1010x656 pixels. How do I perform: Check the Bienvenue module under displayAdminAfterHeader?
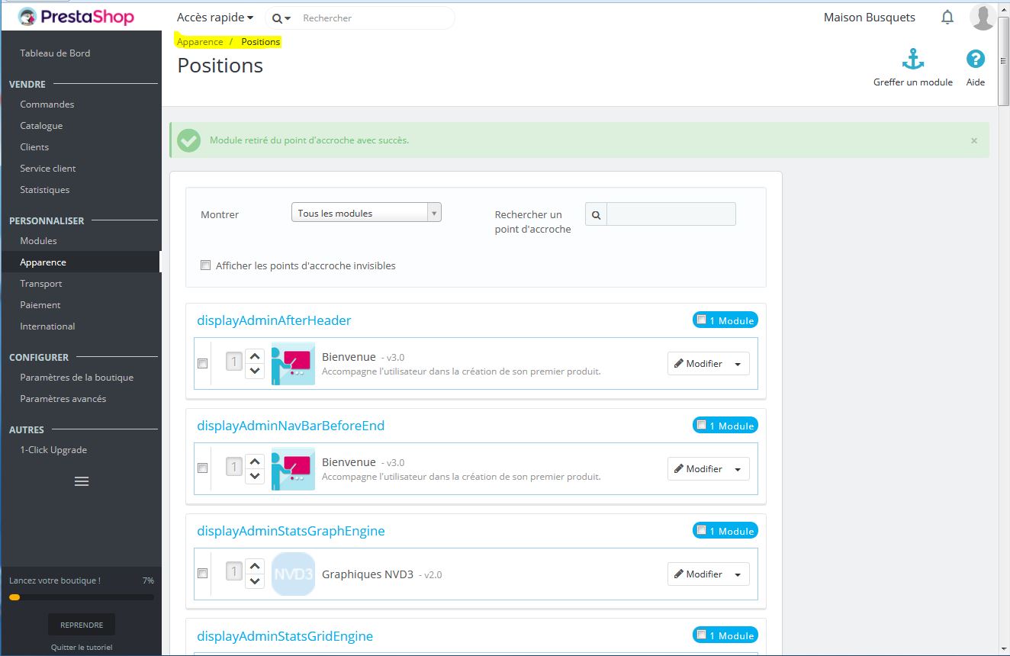[x=202, y=364]
